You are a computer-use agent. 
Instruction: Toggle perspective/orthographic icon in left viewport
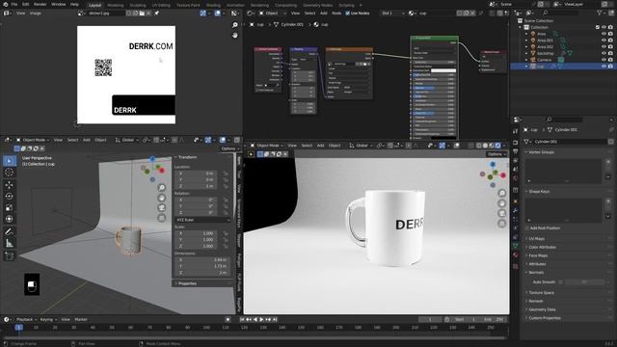162,218
